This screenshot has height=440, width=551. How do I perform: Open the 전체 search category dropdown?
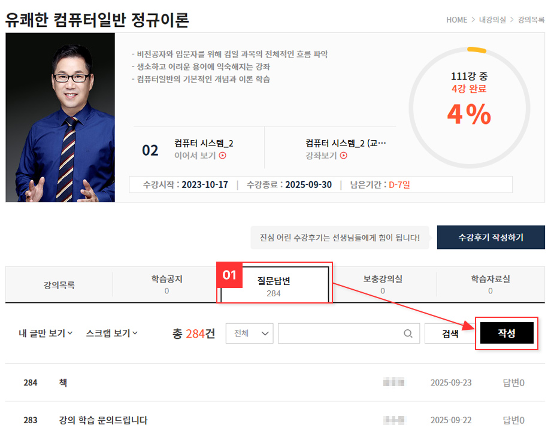click(249, 334)
